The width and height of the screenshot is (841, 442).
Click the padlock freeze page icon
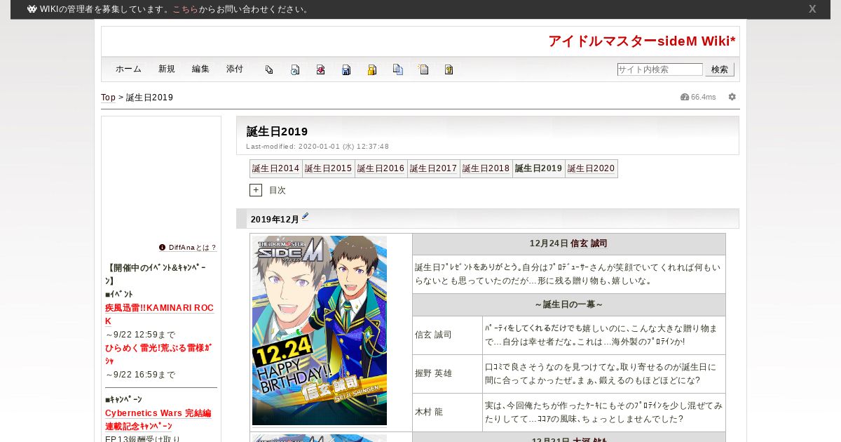(x=372, y=69)
